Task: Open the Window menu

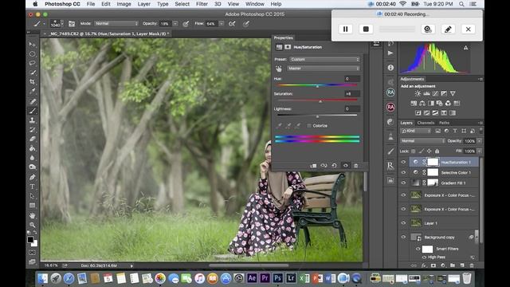Action: point(255,4)
